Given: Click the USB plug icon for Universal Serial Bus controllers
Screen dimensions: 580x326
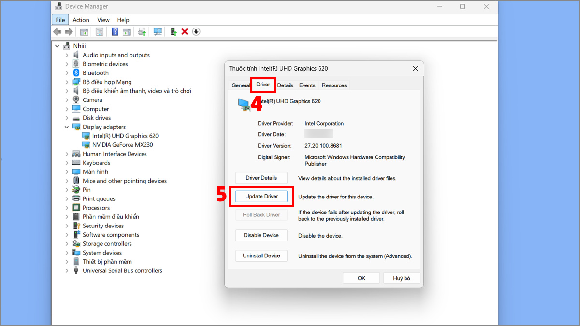Looking at the screenshot, I should (76, 271).
